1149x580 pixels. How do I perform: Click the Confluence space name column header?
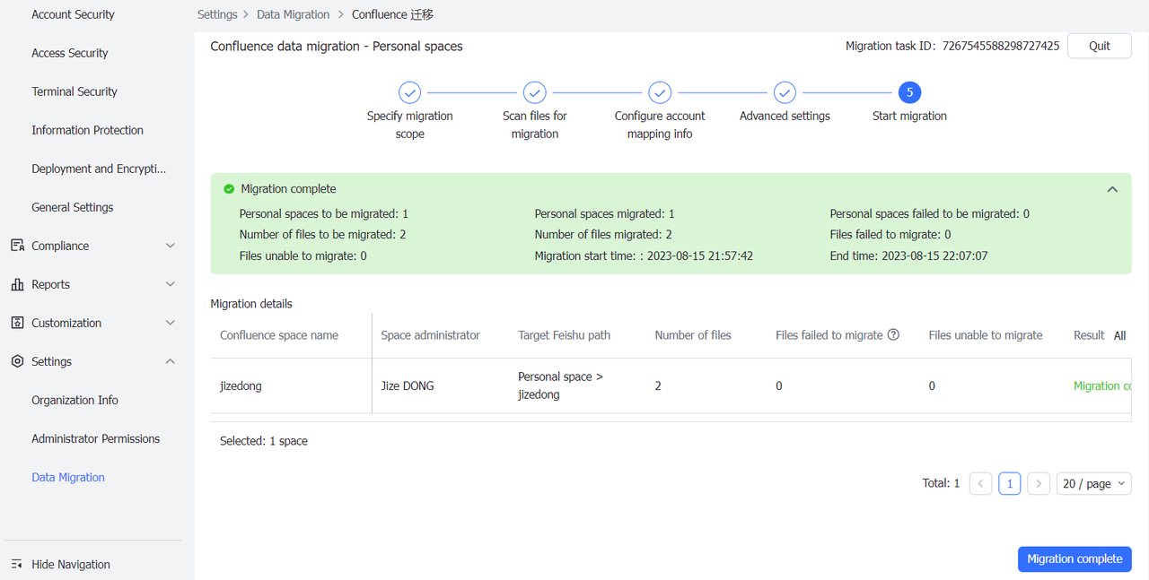[279, 335]
